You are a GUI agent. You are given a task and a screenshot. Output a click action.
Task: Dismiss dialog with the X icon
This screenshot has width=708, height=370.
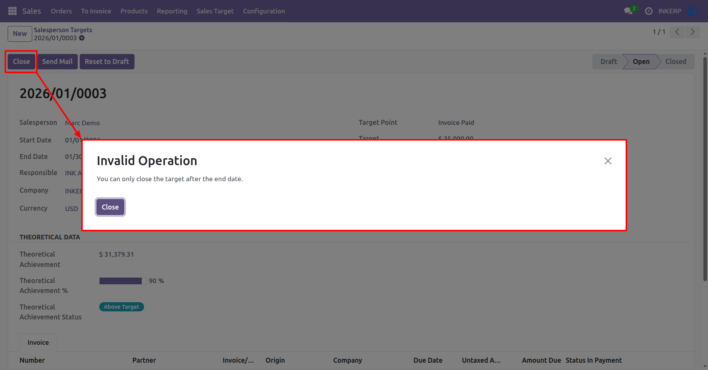[x=608, y=161]
